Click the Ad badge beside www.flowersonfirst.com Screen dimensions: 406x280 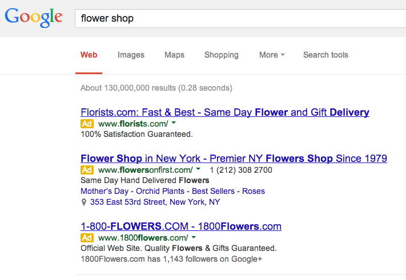(x=87, y=170)
